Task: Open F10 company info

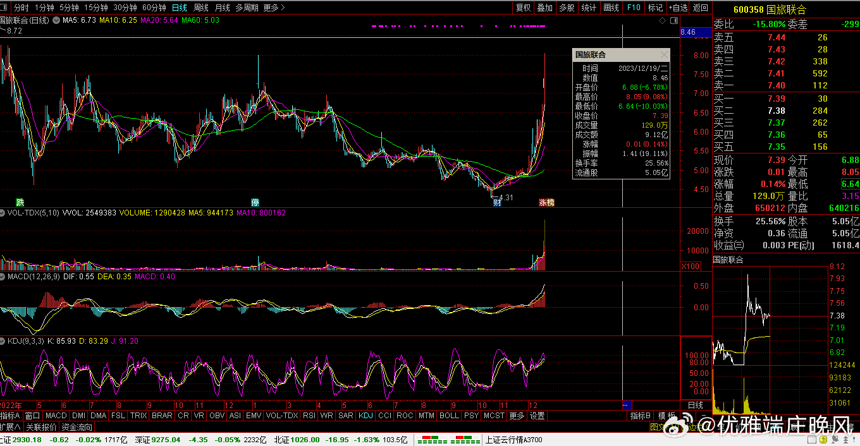Action: [x=634, y=8]
